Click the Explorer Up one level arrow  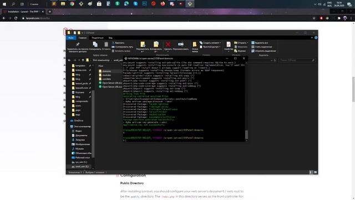pyautogui.click(x=83, y=61)
